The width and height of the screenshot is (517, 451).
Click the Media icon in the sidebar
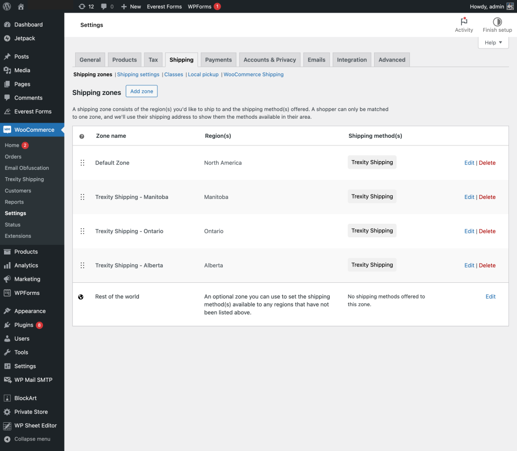(x=7, y=70)
